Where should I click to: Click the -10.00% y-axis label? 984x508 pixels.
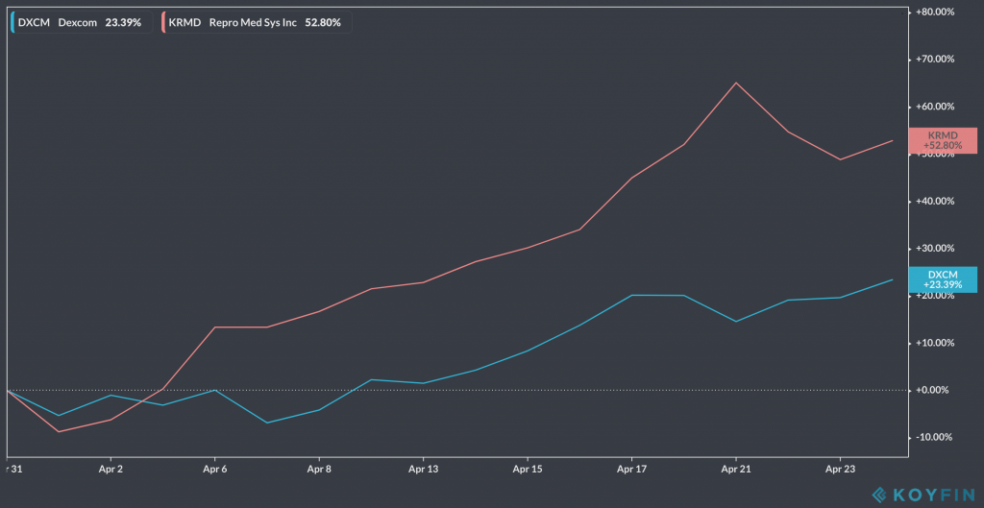(936, 437)
